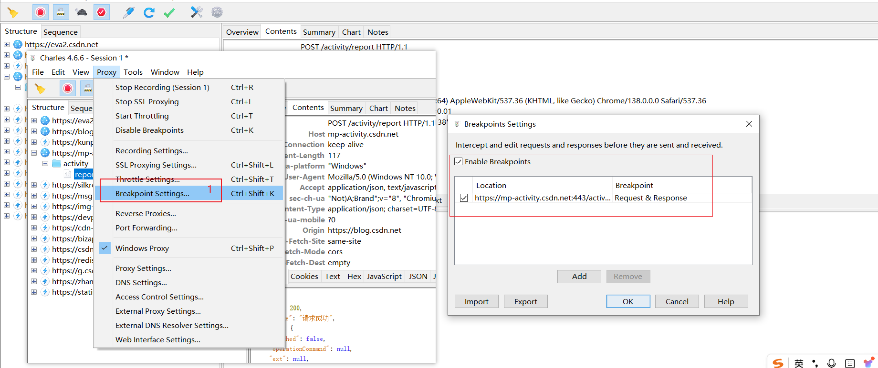Switch to the Hex tab in the response viewer
The image size is (878, 368).
[x=354, y=276]
